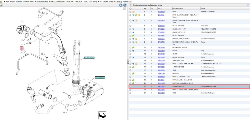Click green arrow icon for BRACKET row
The image size is (250, 120).
tap(133, 73)
